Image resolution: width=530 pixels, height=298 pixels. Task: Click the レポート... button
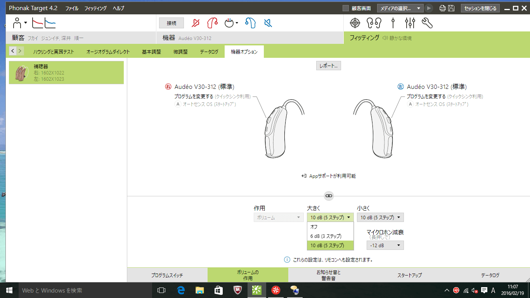328,66
